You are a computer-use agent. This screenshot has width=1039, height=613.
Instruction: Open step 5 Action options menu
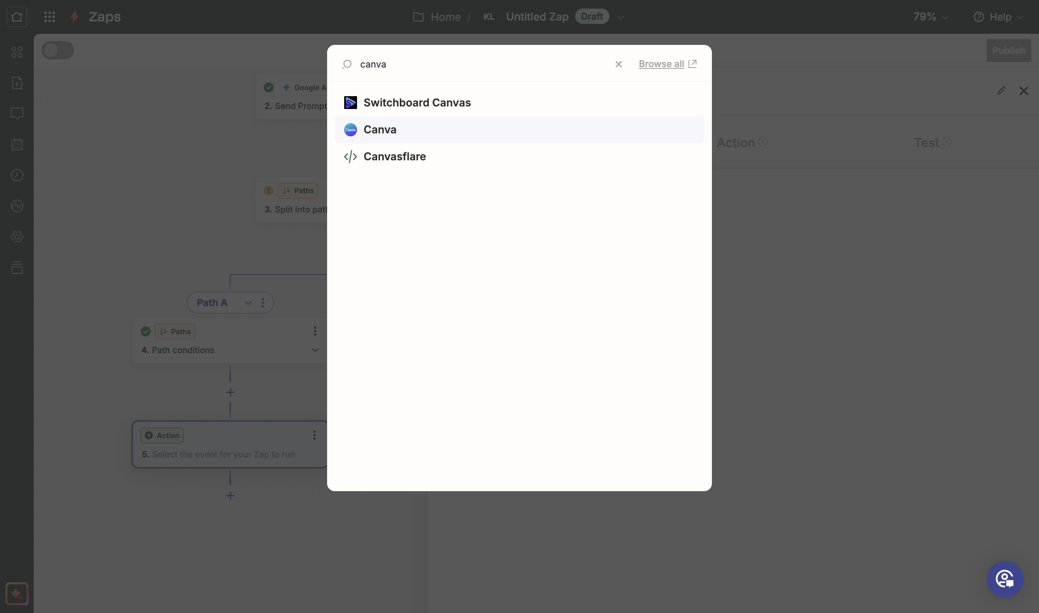pyautogui.click(x=314, y=435)
